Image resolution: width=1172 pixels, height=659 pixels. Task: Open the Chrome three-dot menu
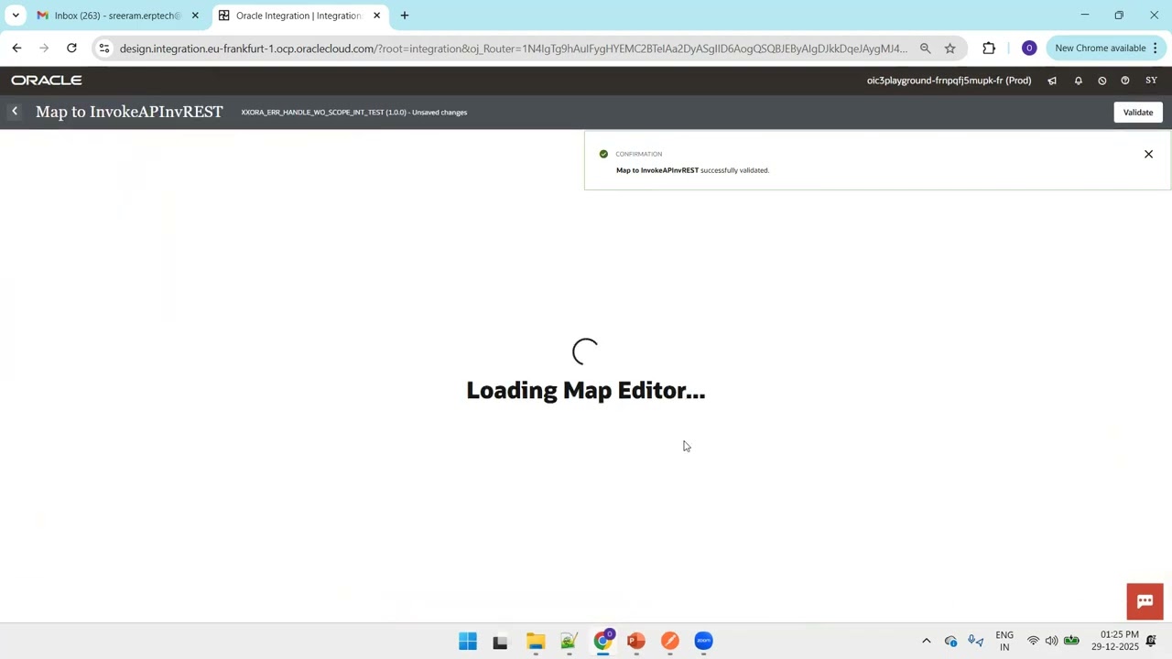(1156, 49)
